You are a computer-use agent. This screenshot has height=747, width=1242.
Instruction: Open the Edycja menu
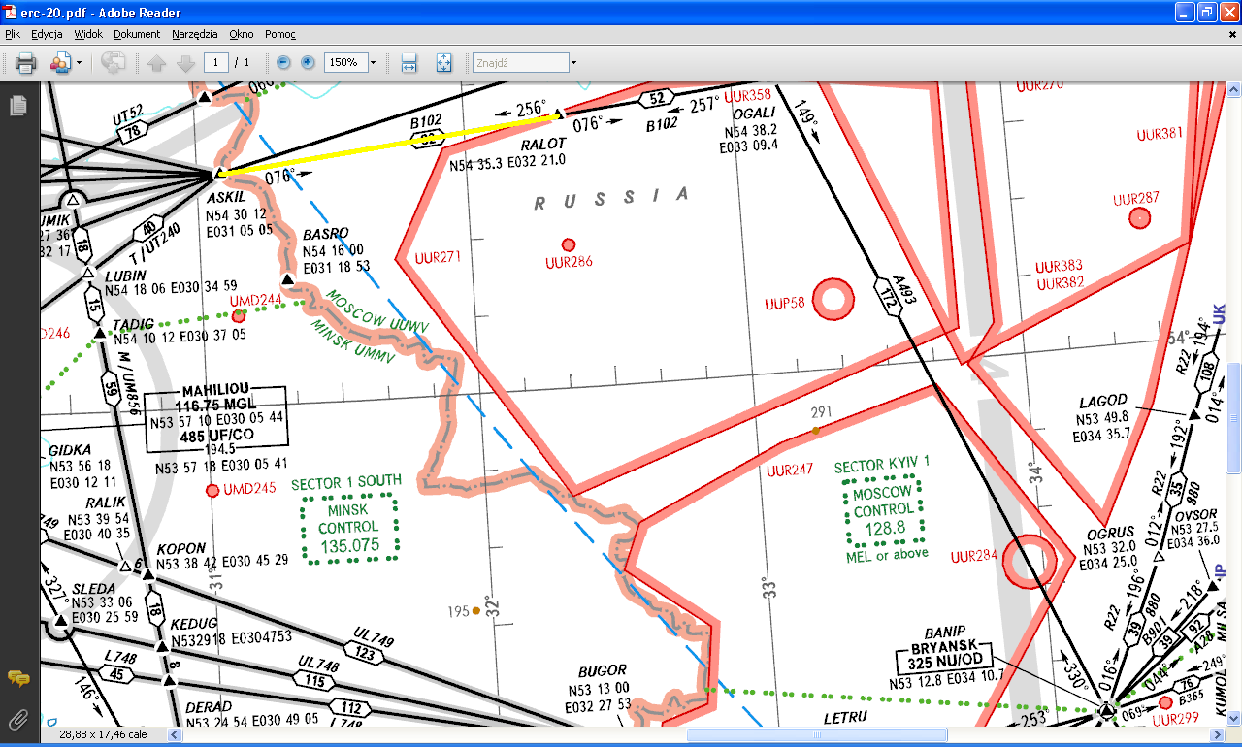pyautogui.click(x=47, y=34)
